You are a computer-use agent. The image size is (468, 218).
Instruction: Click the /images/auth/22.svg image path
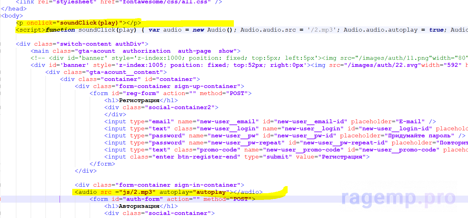coord(373,65)
